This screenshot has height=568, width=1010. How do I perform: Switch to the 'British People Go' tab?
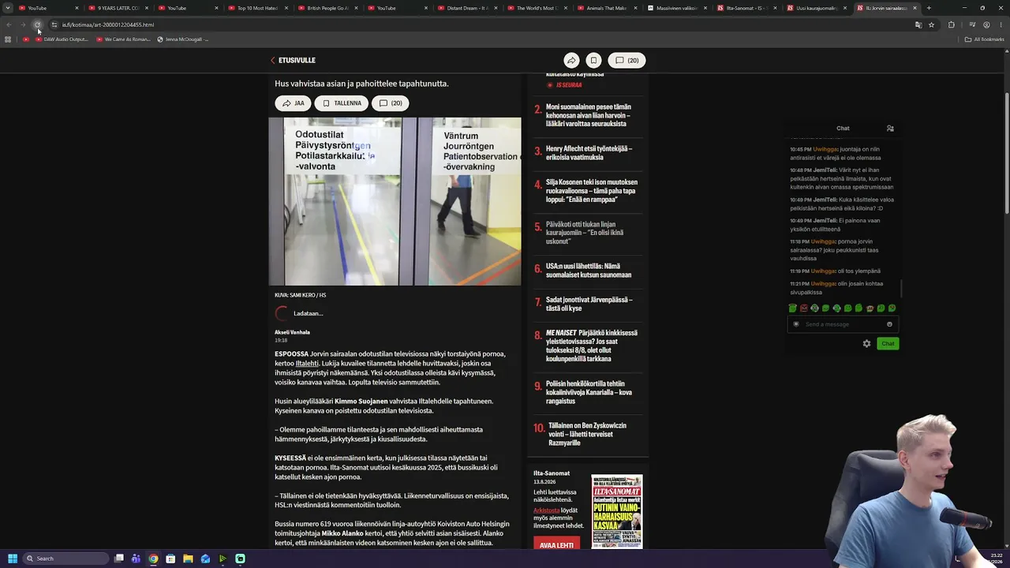327,8
